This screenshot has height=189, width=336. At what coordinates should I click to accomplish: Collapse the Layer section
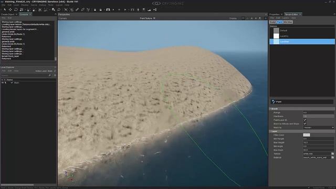coord(270,131)
